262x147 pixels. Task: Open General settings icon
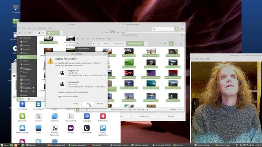(38, 117)
